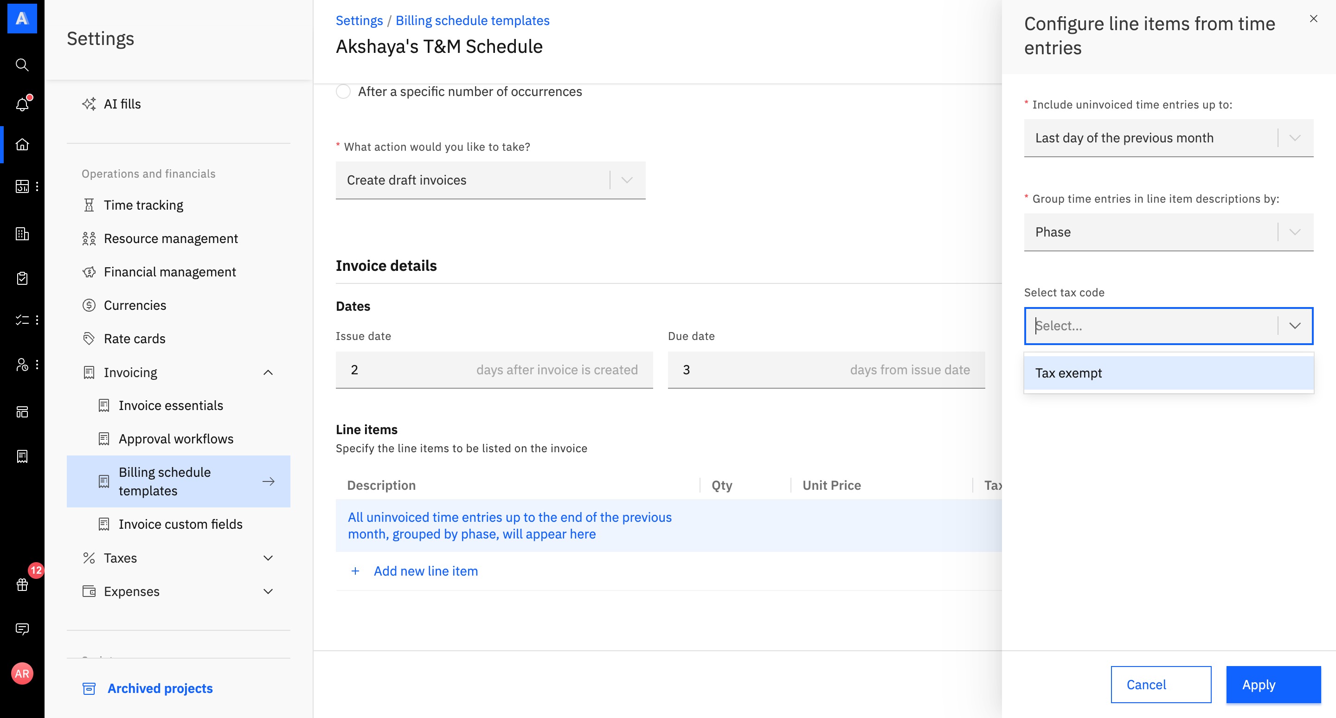The width and height of the screenshot is (1336, 718).
Task: Click the chat feedback icon
Action: click(x=22, y=628)
